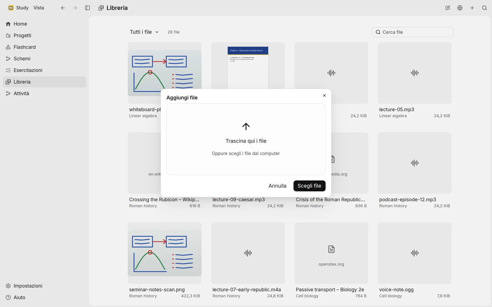
Task: Toggle the sidebar panel icon
Action: coord(87,8)
